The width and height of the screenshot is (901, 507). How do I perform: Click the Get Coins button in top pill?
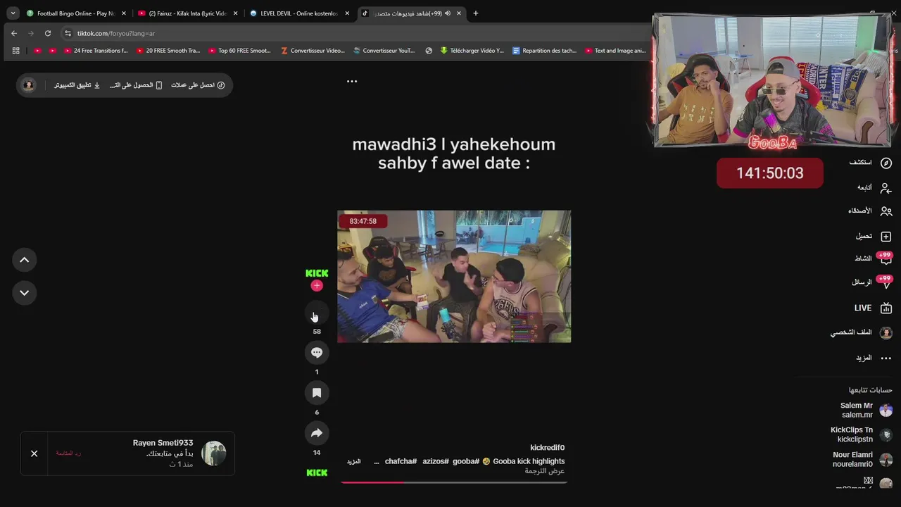(x=198, y=85)
